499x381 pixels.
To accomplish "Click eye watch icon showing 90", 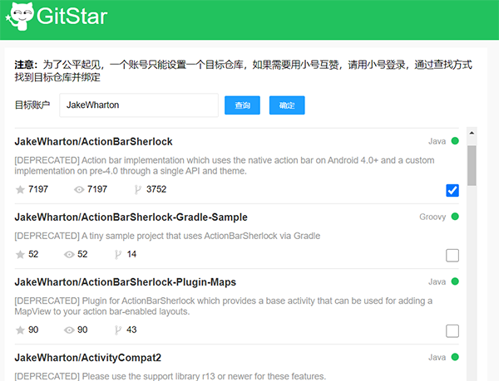I will 69,330.
